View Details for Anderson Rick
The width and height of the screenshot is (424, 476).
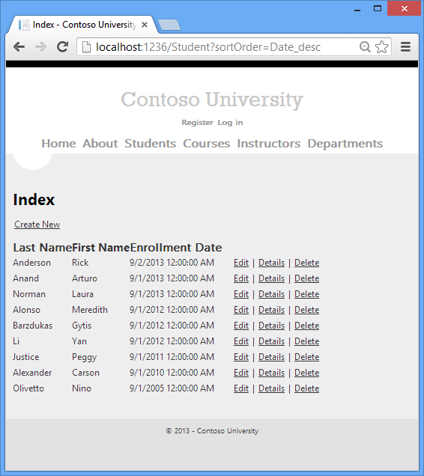pos(271,263)
